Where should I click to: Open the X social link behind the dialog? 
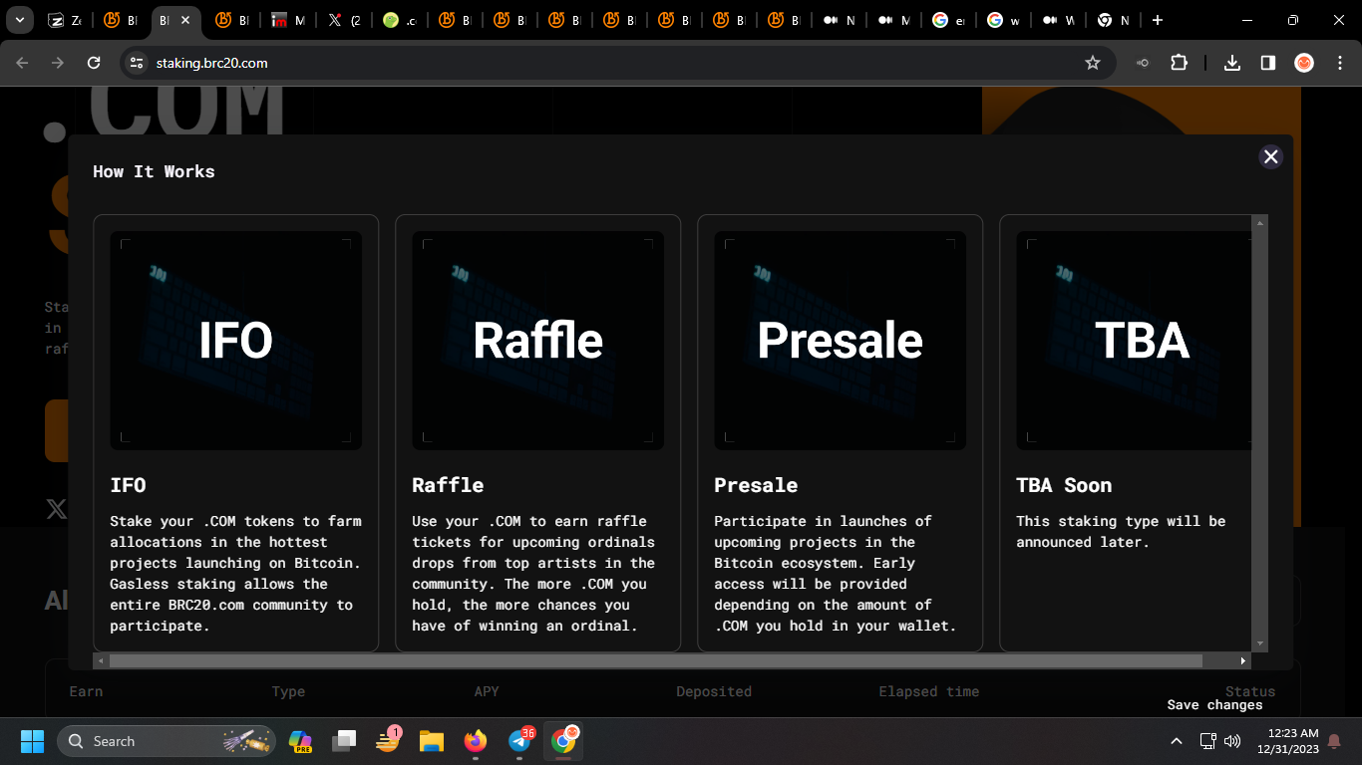point(57,509)
